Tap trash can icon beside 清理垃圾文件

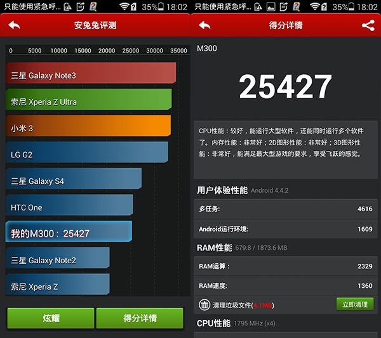click(204, 304)
